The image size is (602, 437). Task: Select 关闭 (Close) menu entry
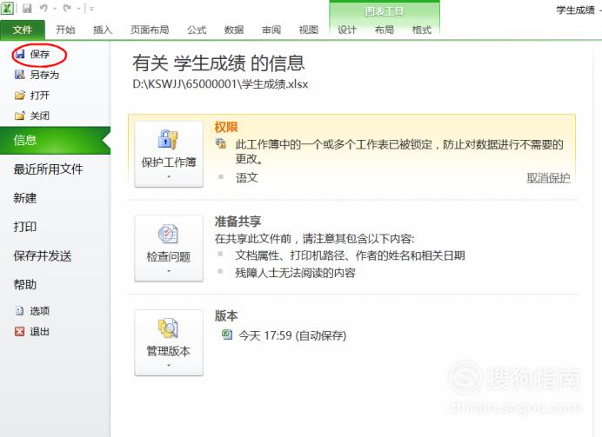click(40, 116)
